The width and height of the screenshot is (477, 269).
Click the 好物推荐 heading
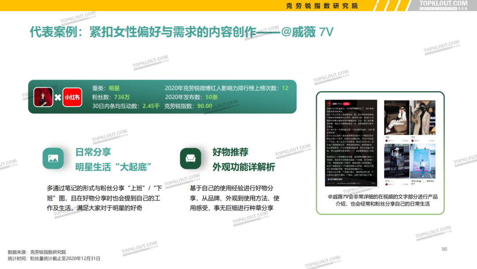click(230, 152)
